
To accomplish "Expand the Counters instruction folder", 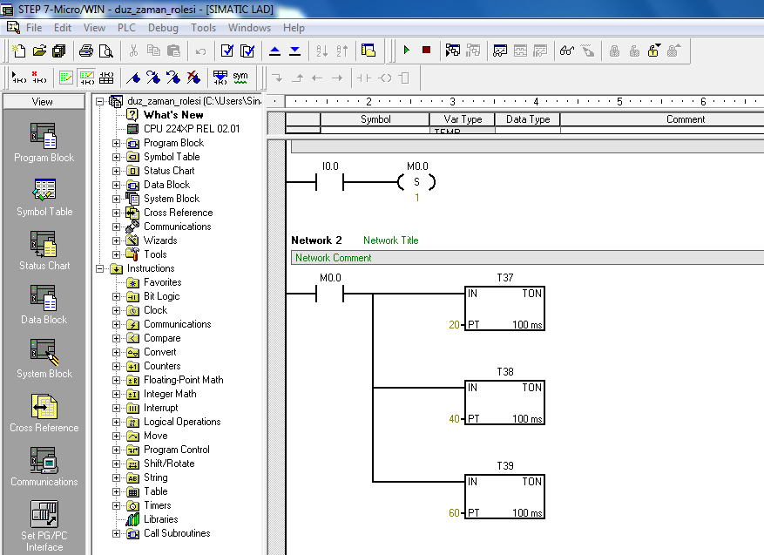I will coord(116,367).
